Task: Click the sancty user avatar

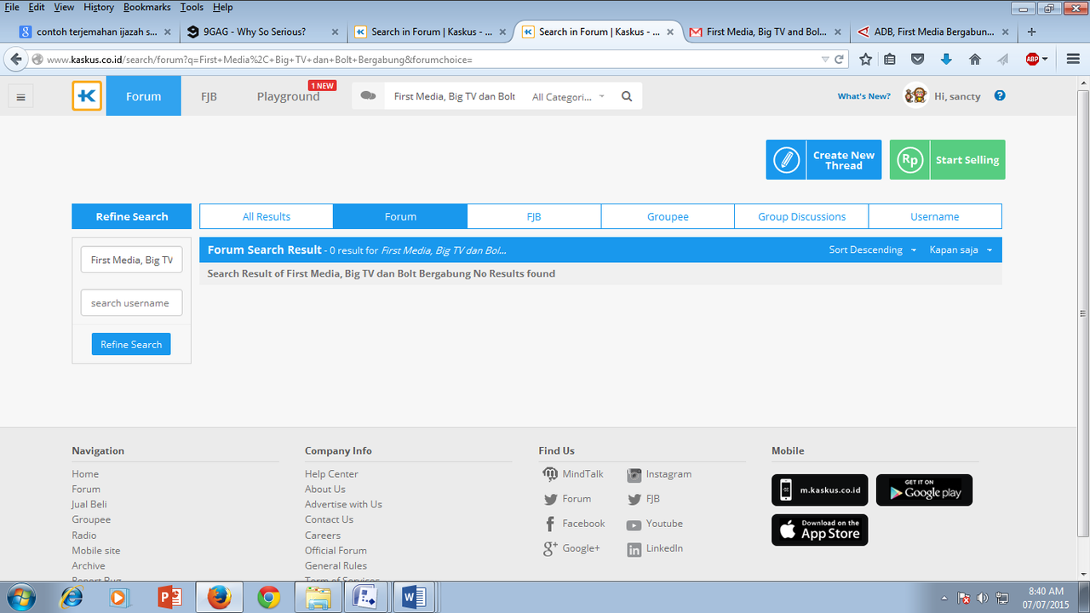Action: pos(915,95)
